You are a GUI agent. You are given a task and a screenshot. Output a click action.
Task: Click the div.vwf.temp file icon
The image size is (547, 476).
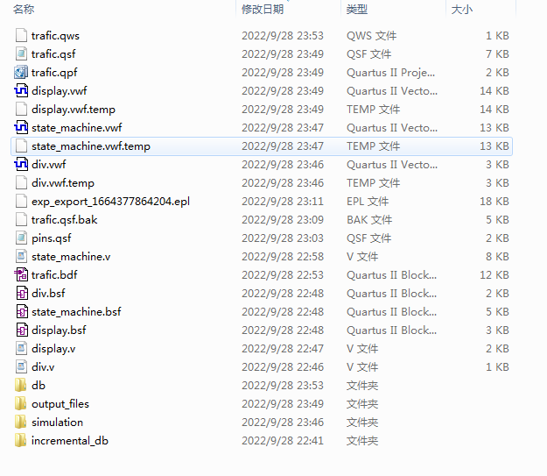tap(21, 183)
